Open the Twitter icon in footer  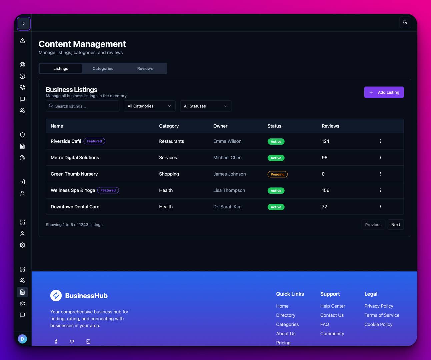[x=72, y=341]
